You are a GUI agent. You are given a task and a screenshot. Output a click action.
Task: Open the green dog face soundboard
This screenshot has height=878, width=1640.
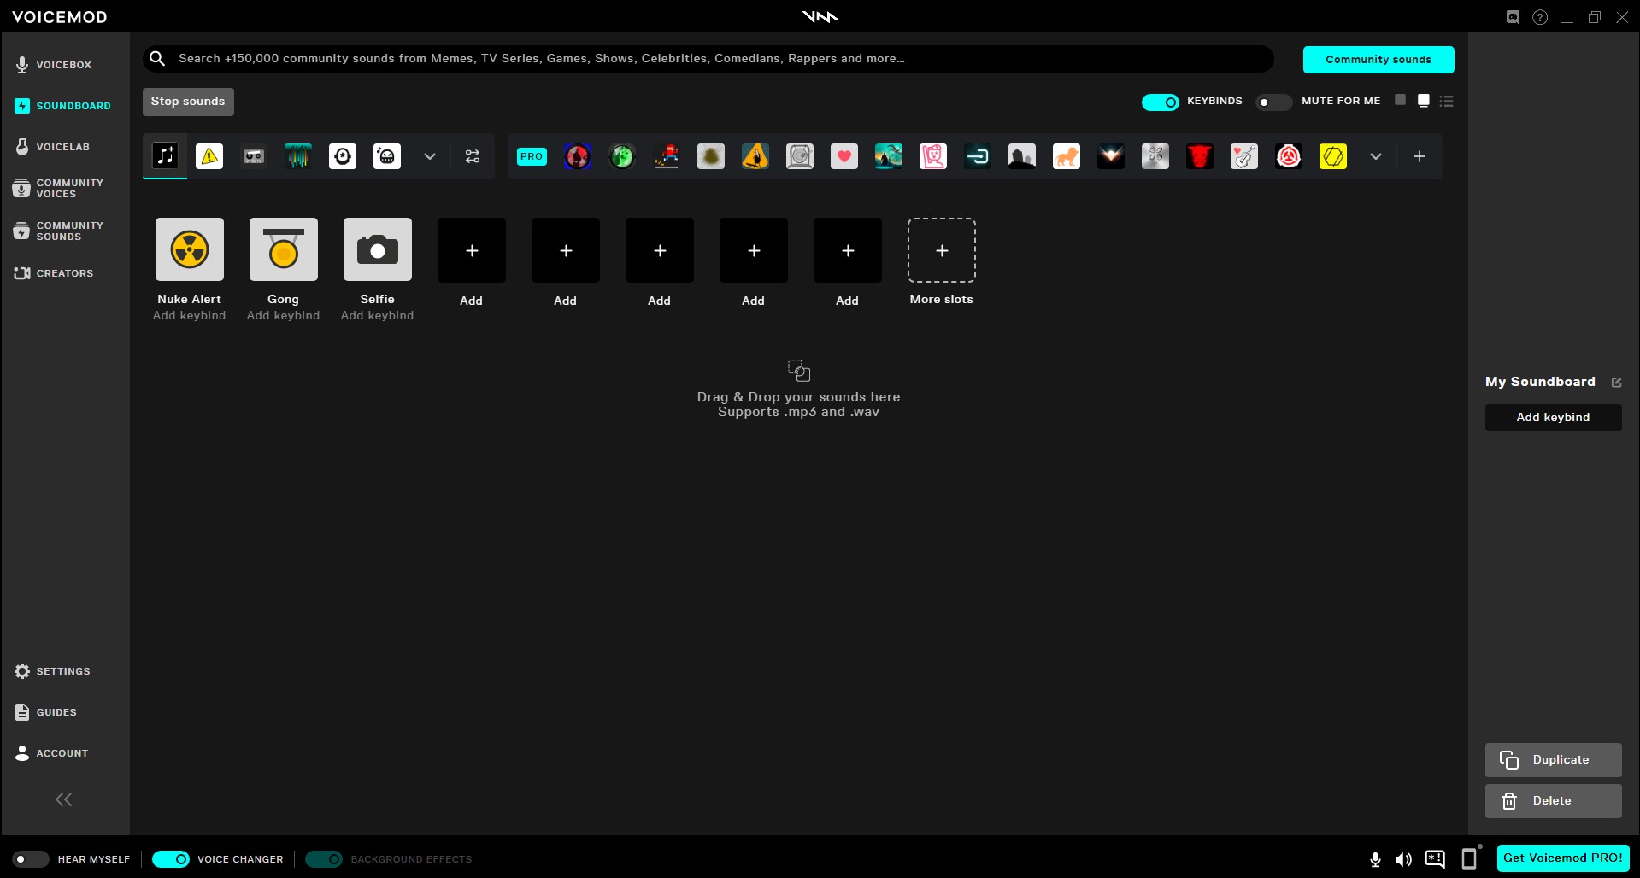[x=622, y=156]
